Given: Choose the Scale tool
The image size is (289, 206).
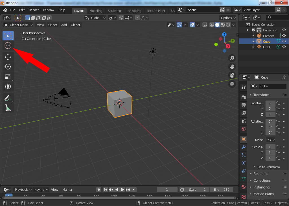Looking at the screenshot, I should coord(8,77).
